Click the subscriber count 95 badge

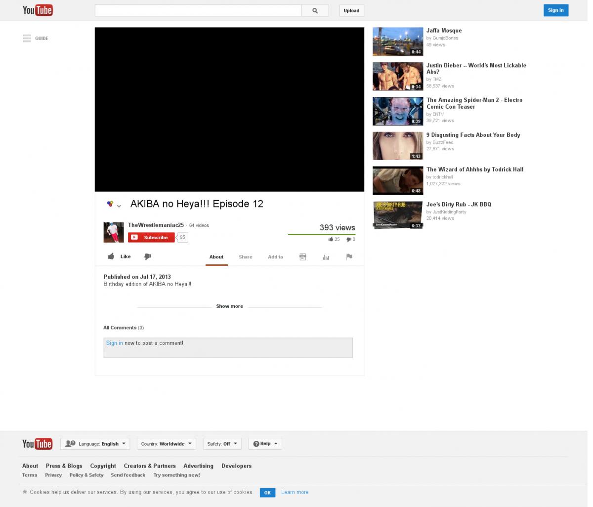182,238
